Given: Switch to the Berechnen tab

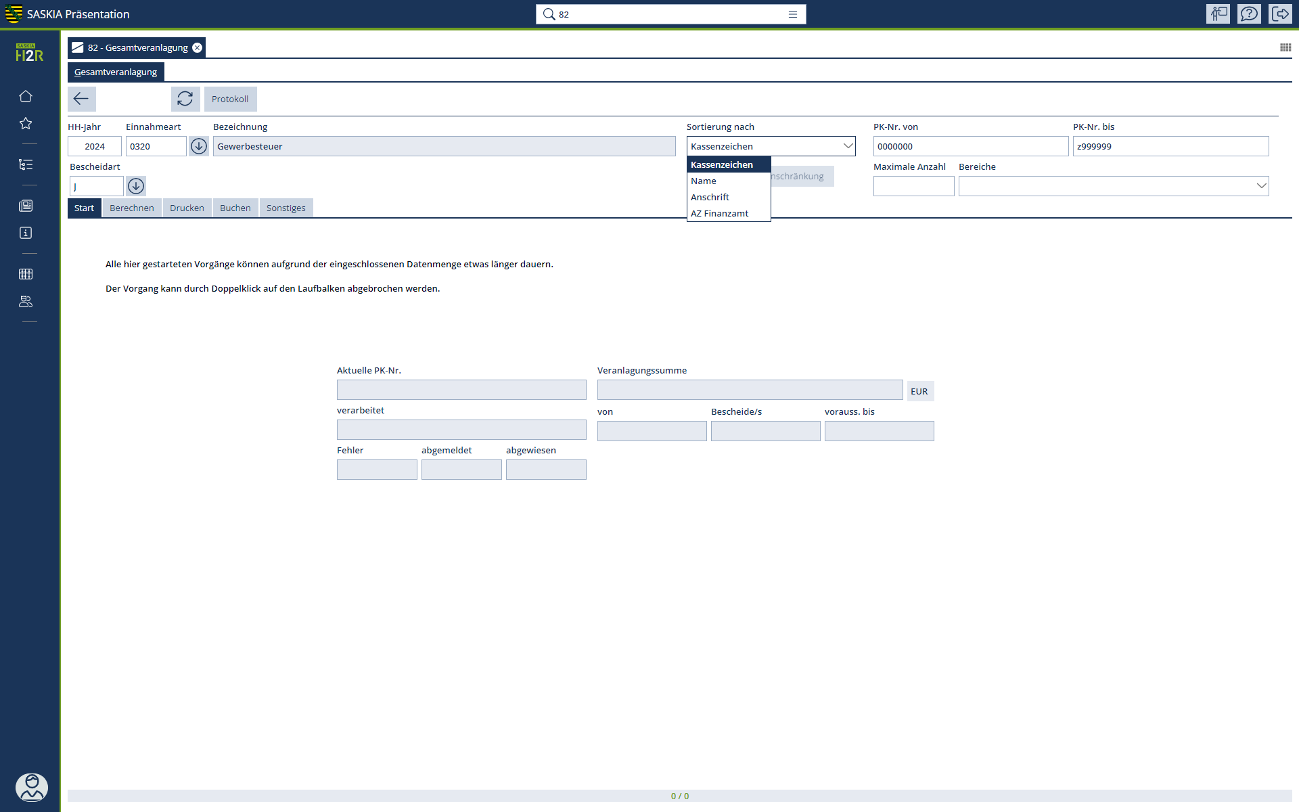Looking at the screenshot, I should click(132, 208).
